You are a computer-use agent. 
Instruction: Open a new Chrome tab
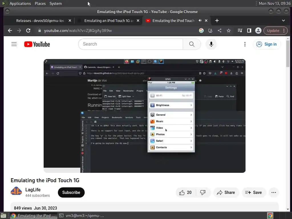pyautogui.click(x=217, y=21)
